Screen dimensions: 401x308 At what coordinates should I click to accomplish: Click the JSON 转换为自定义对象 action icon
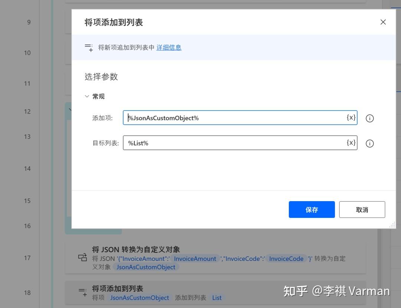(x=83, y=258)
